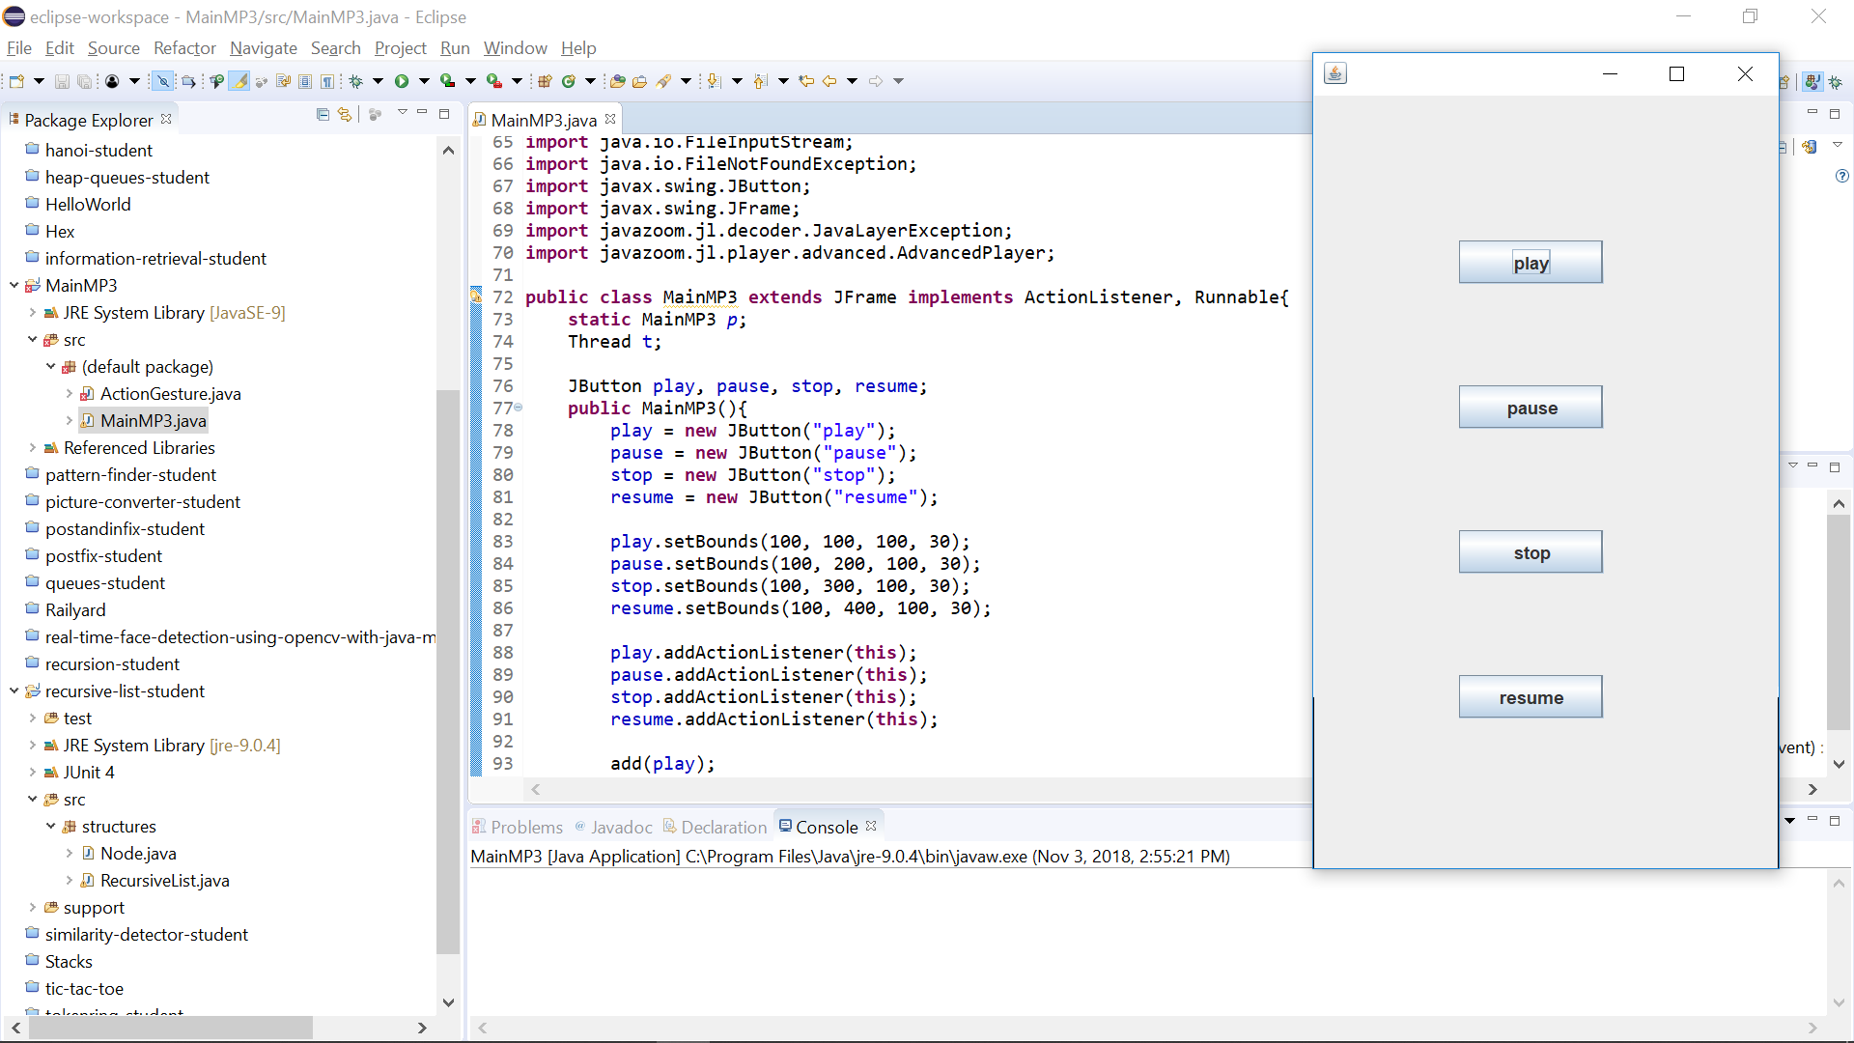Toggle Mark Occurrences highlighter button
1854x1043 pixels.
click(x=239, y=81)
